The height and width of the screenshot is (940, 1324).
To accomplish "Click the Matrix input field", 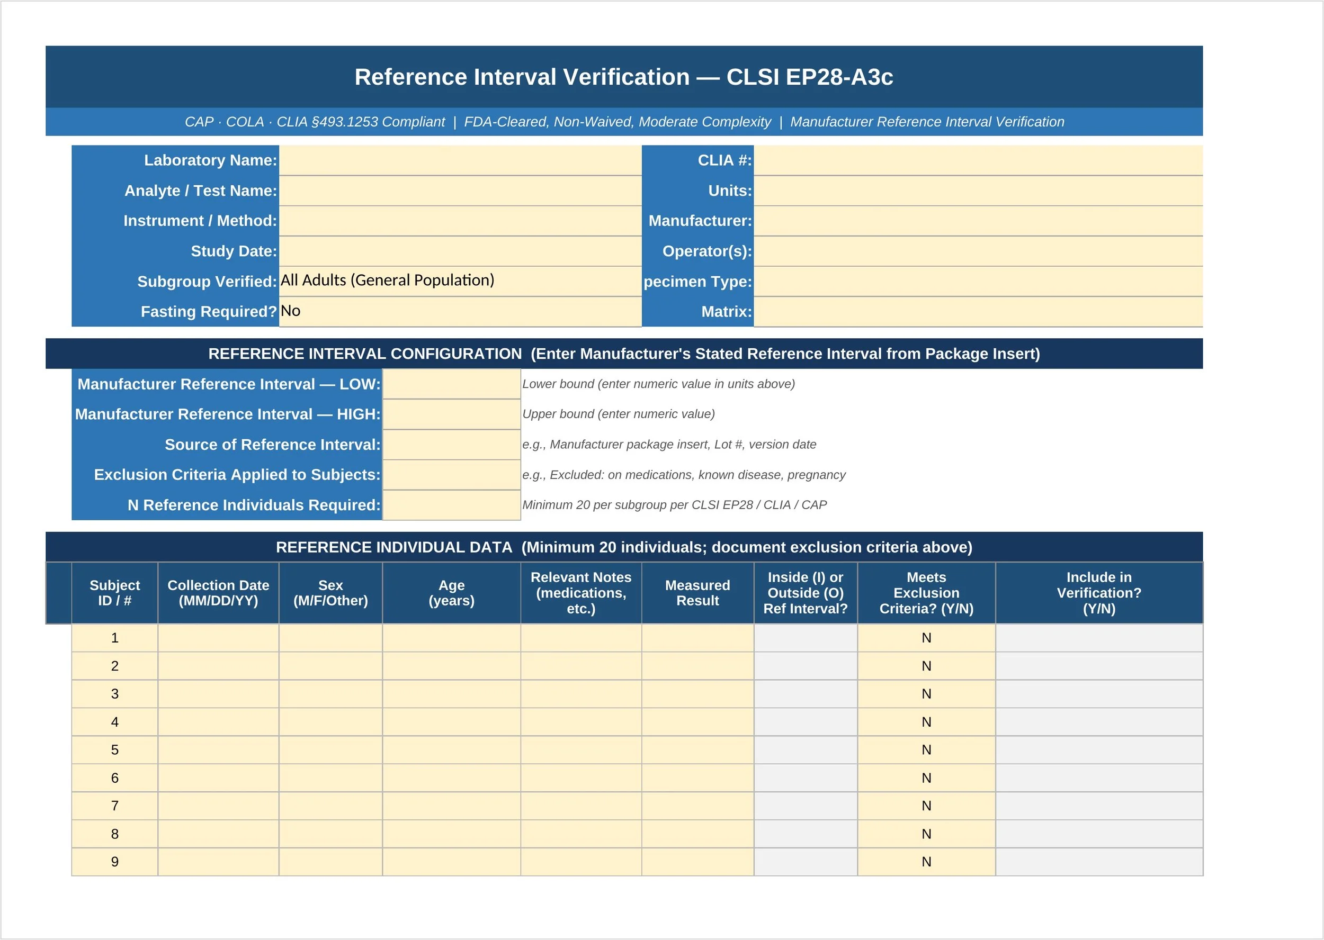I will pos(979,311).
